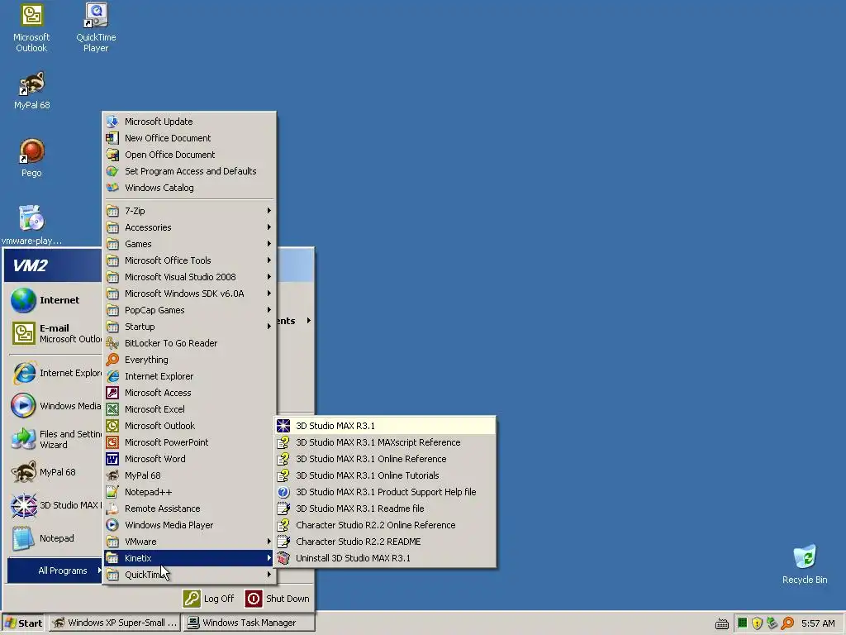Click the Microsoft Excel icon

tap(112, 409)
